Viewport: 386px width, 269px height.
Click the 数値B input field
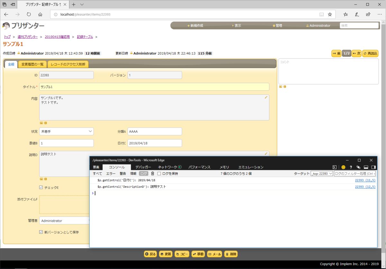[x=67, y=143]
